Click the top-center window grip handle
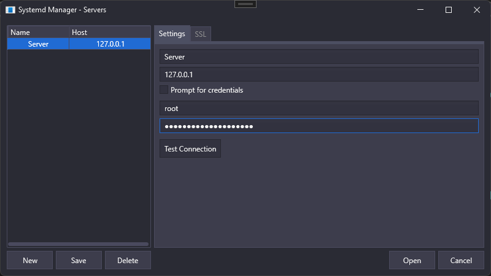The image size is (491, 276). coord(245,4)
